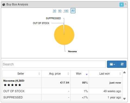The height and width of the screenshot is (103, 130).
Task: Sort table by Avg. price column
Action: click(56, 74)
